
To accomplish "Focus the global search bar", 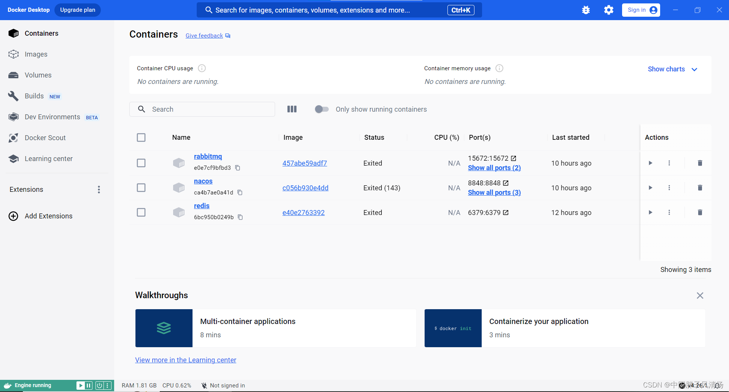I will pyautogui.click(x=339, y=10).
